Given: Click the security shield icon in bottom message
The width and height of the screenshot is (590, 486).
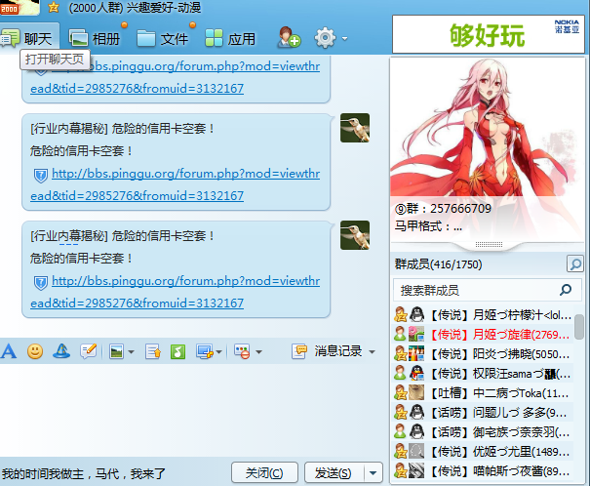Looking at the screenshot, I should (x=41, y=283).
